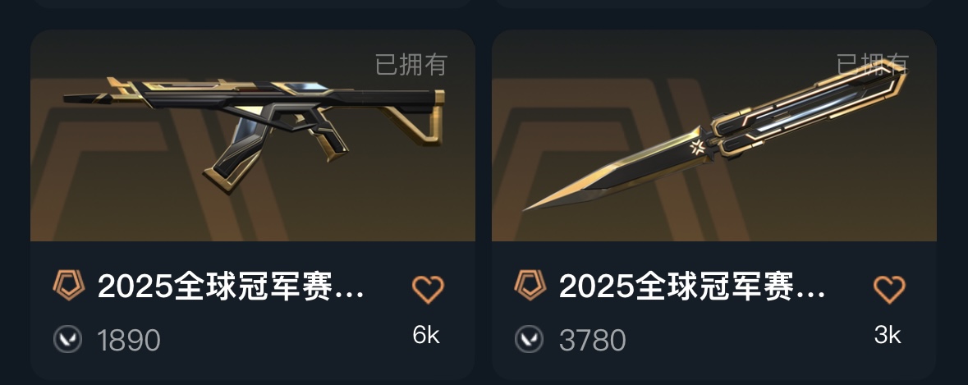Click the edition tier pentagon icon beside the knife title
The image size is (968, 385).
click(530, 285)
